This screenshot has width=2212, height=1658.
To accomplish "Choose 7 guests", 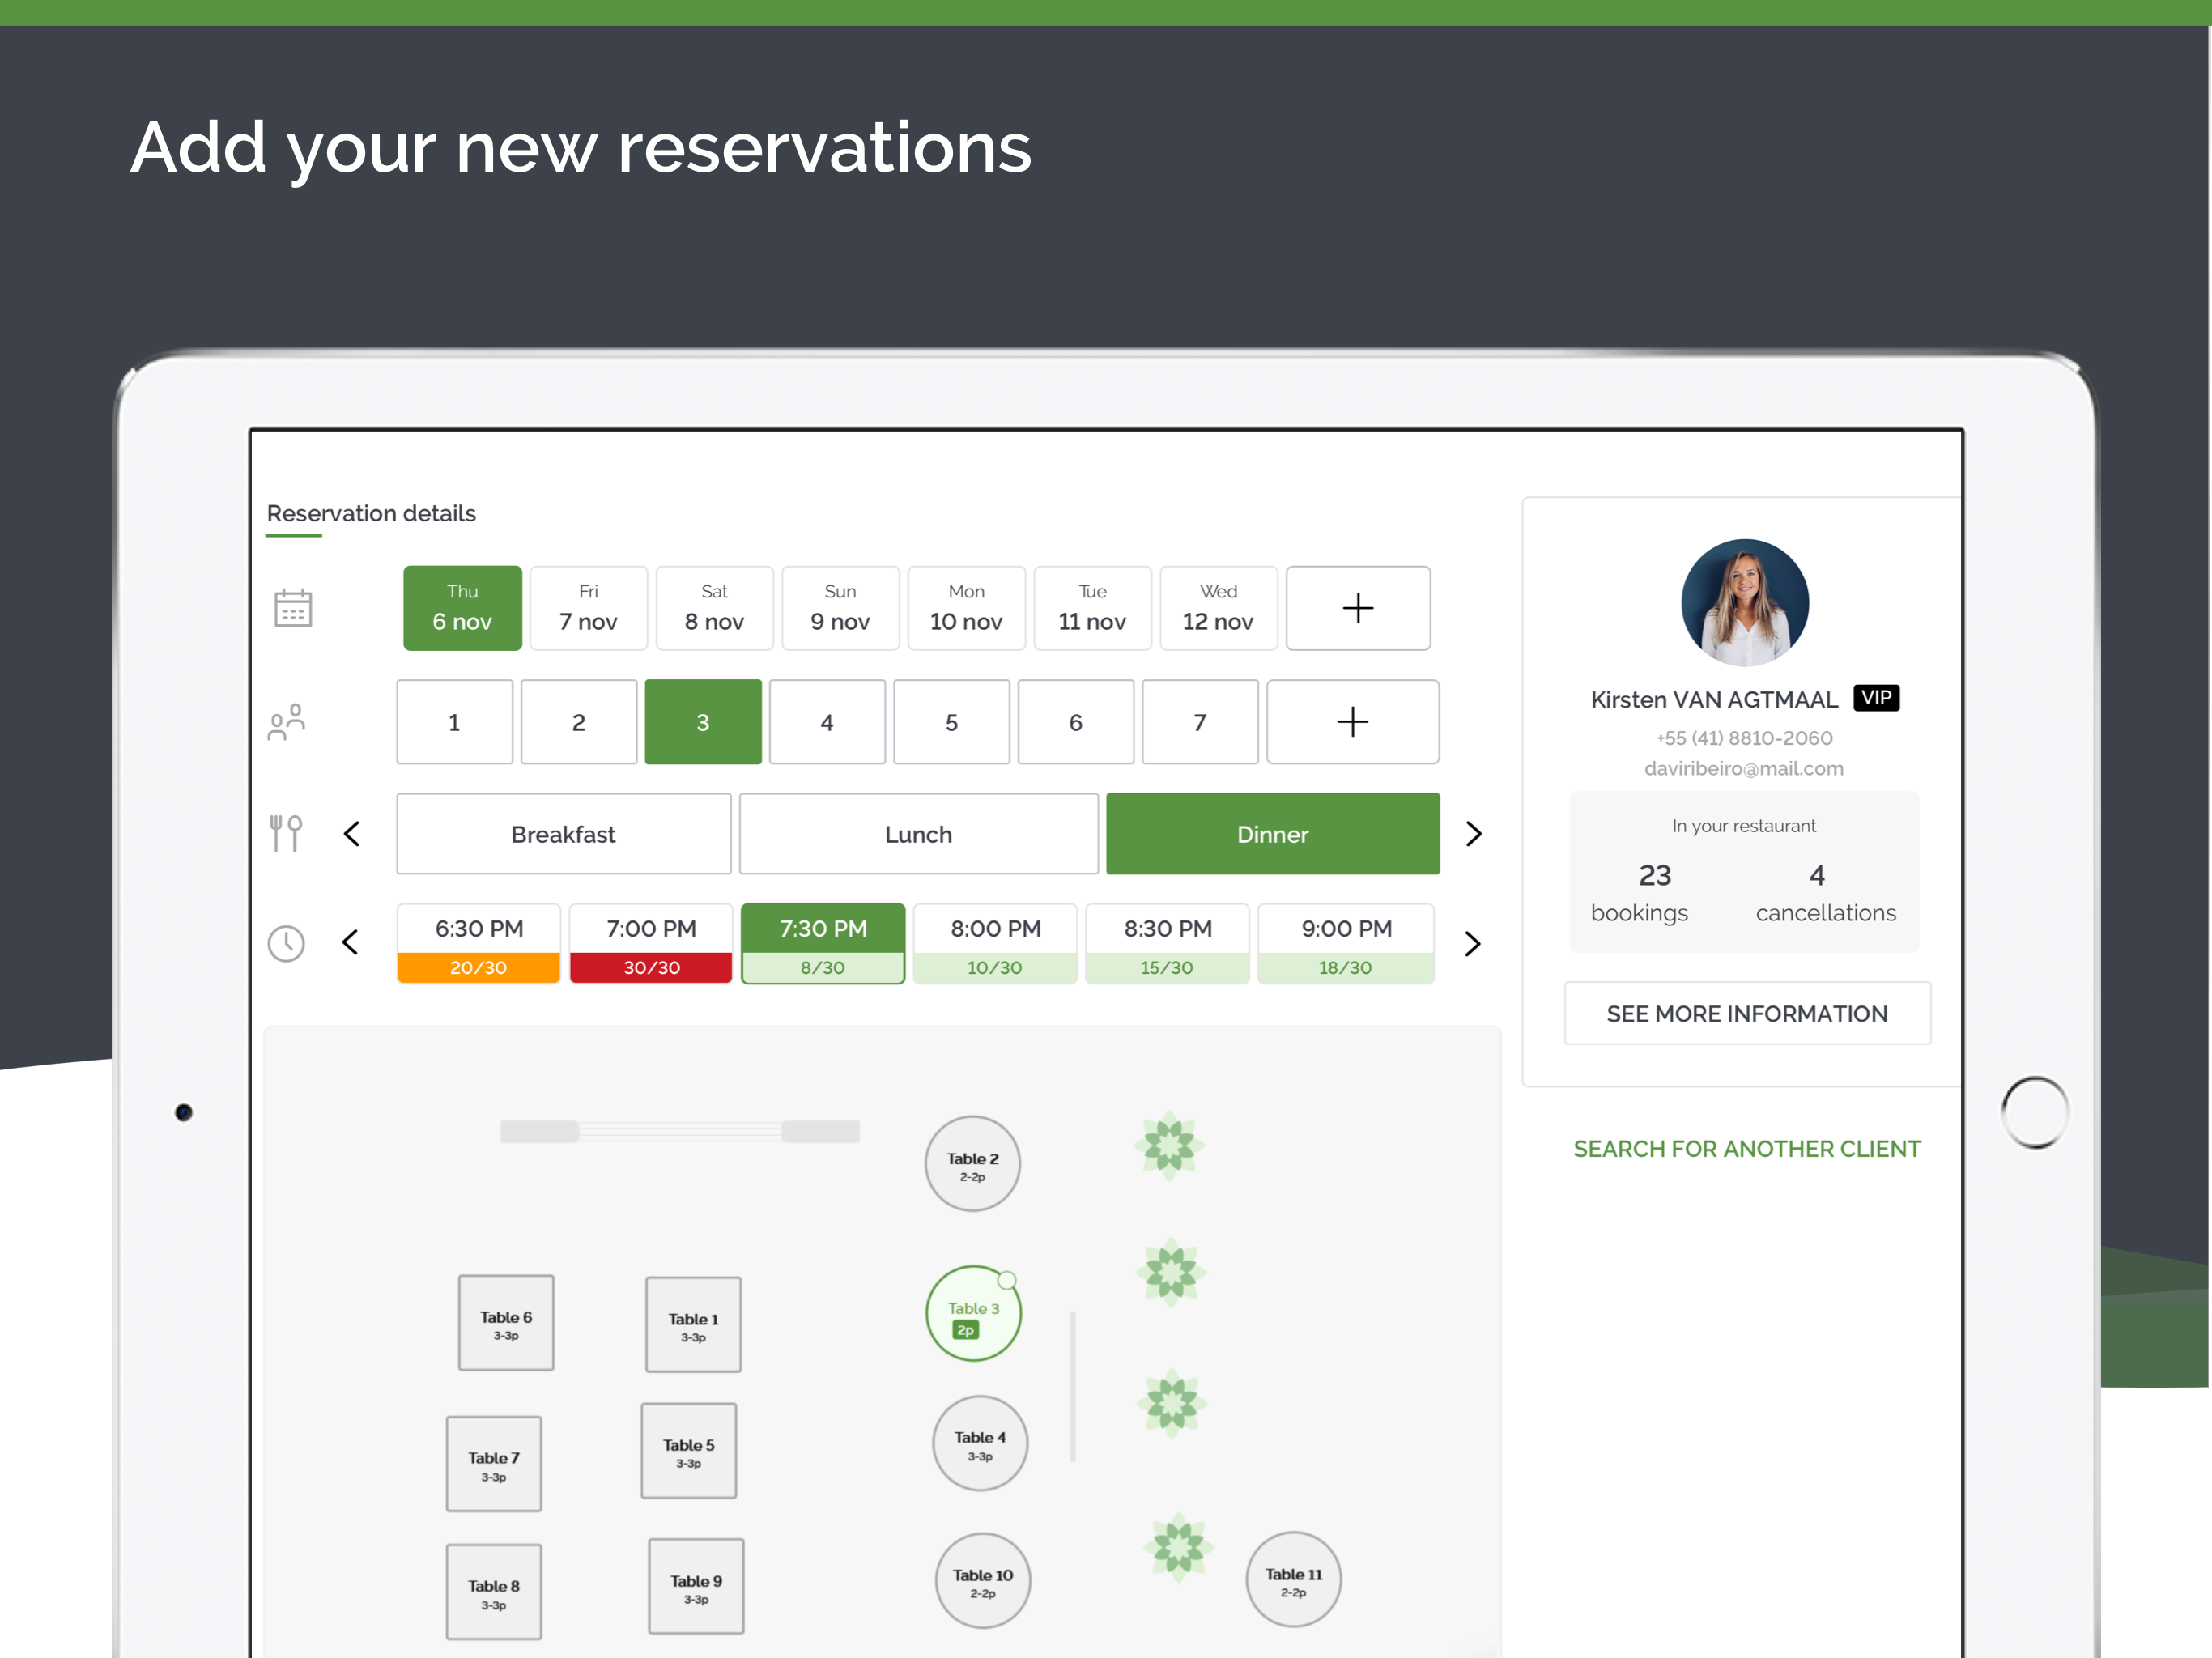I will 1200,722.
